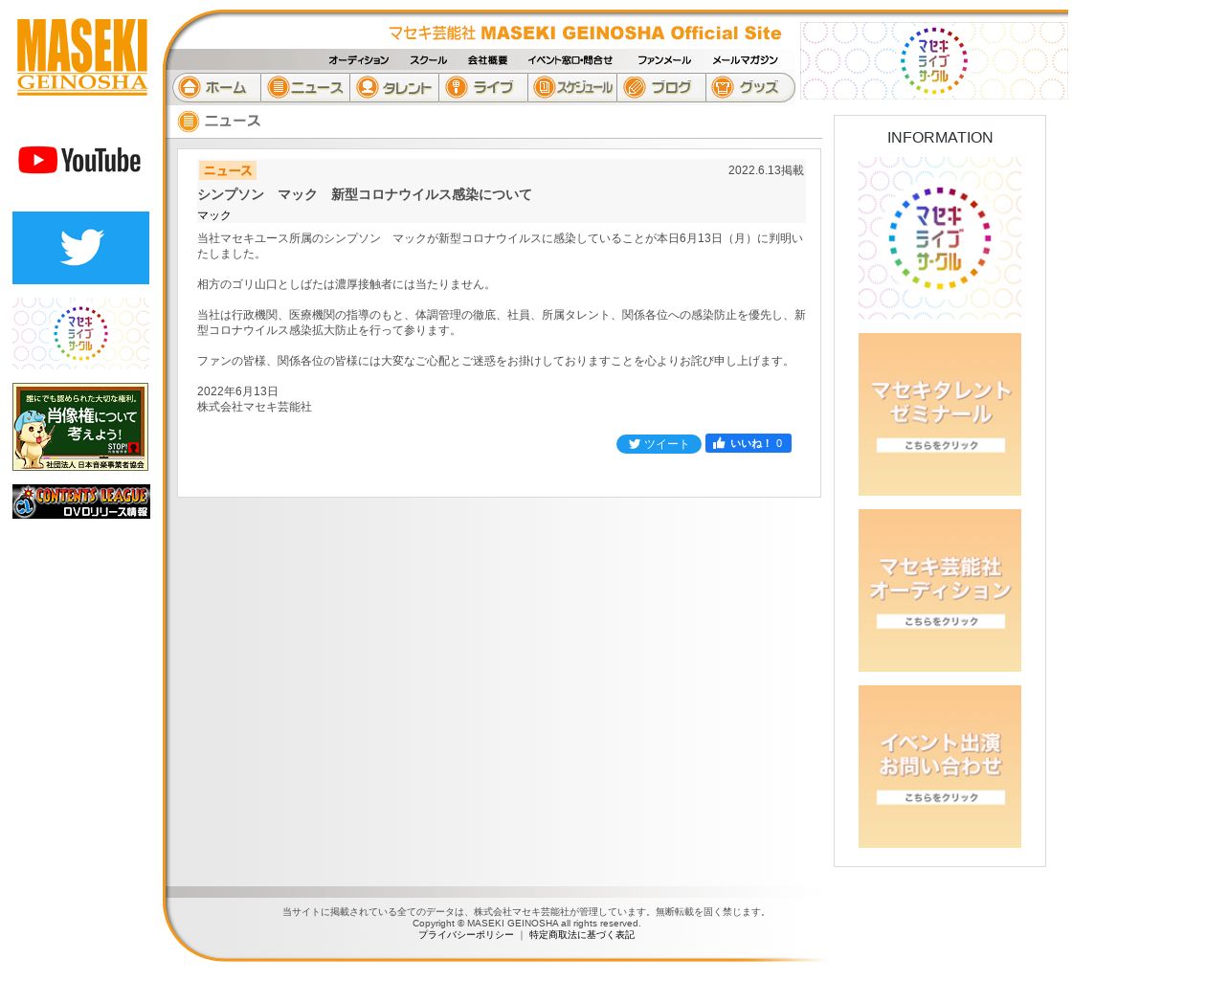Click the ファンメール top link
Viewport: 1229px width, 981px height.
pyautogui.click(x=664, y=60)
